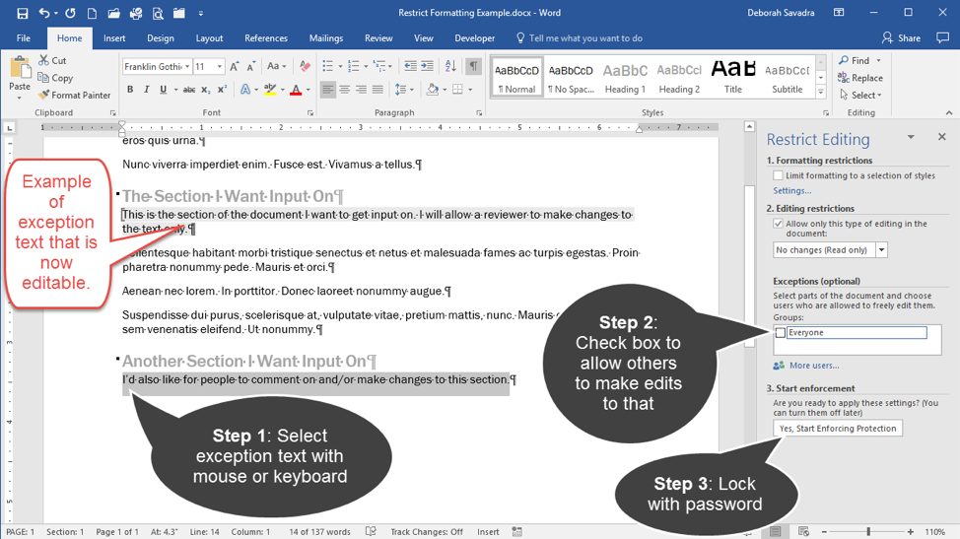Uncheck Allow only this type of editing
The image size is (960, 539).
point(779,224)
